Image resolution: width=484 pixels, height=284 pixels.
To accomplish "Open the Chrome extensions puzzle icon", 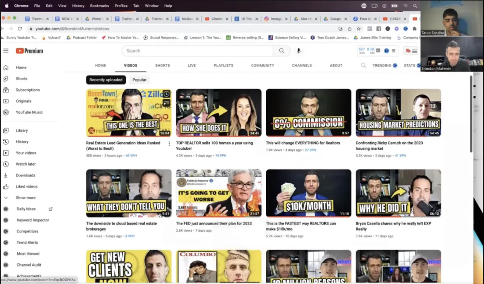I will 415,29.
